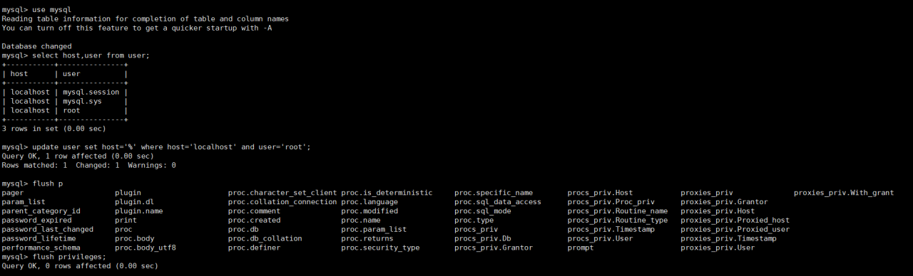The image size is (913, 276).
Task: Select the 'mysql.sys' user row
Action: 65,101
